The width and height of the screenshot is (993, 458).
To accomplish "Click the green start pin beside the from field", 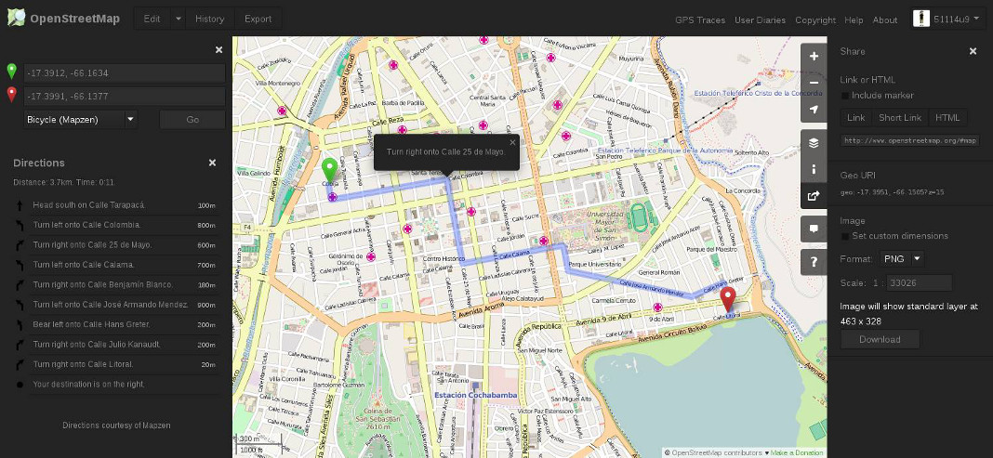I will (11, 72).
